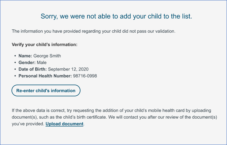
Task: Click the 'Sorry, we were not able' heading
Action: pyautogui.click(x=116, y=16)
